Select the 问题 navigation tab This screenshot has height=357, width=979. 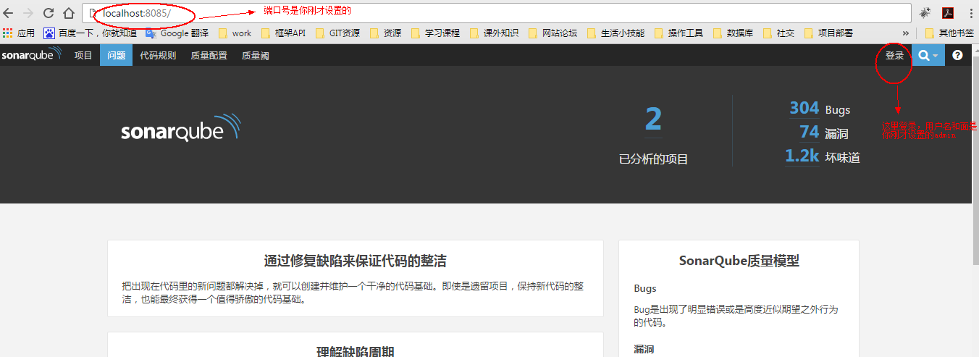[116, 55]
